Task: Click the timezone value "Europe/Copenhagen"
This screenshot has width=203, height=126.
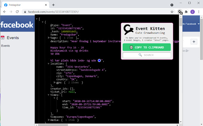Action: coord(81,117)
